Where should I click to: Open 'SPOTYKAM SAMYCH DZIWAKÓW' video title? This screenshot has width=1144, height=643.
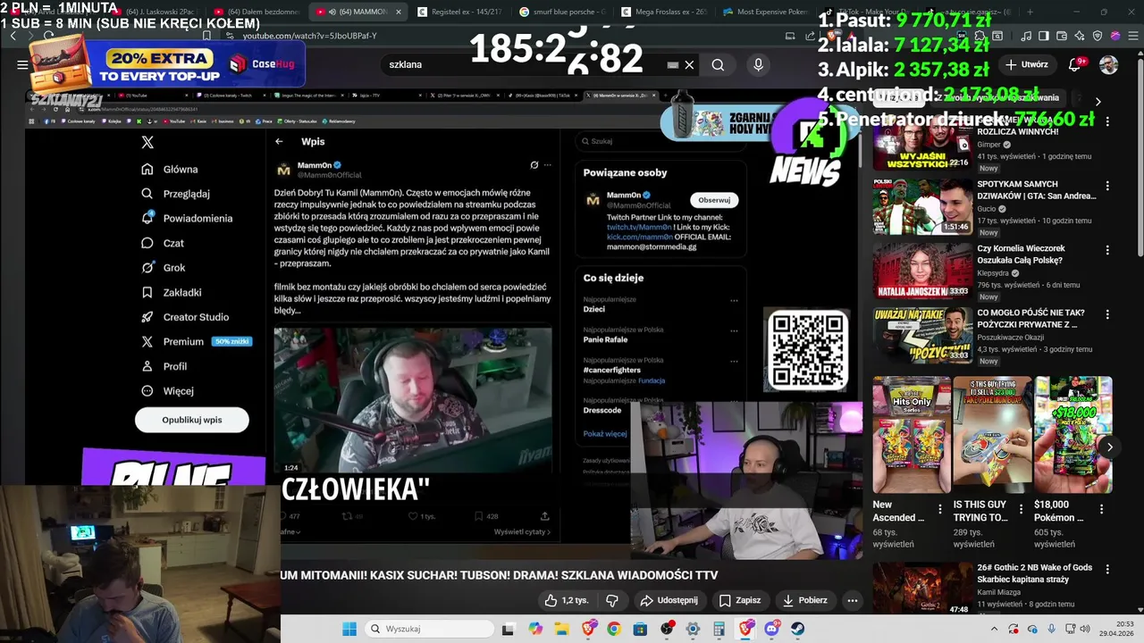1036,190
